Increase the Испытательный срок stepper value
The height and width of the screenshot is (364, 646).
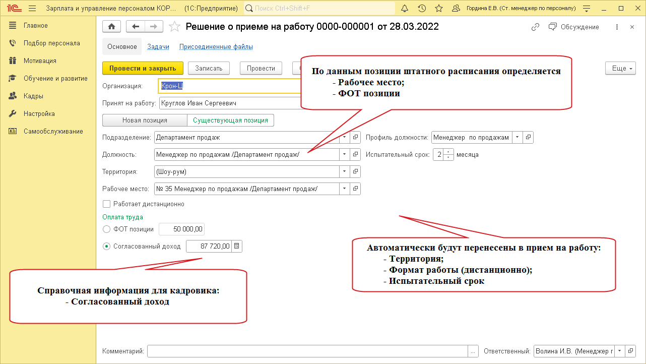[448, 152]
